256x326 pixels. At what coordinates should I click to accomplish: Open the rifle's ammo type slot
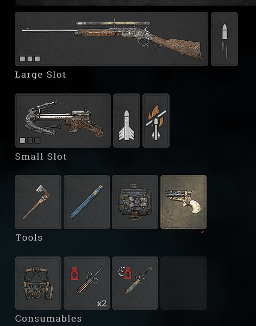224,39
